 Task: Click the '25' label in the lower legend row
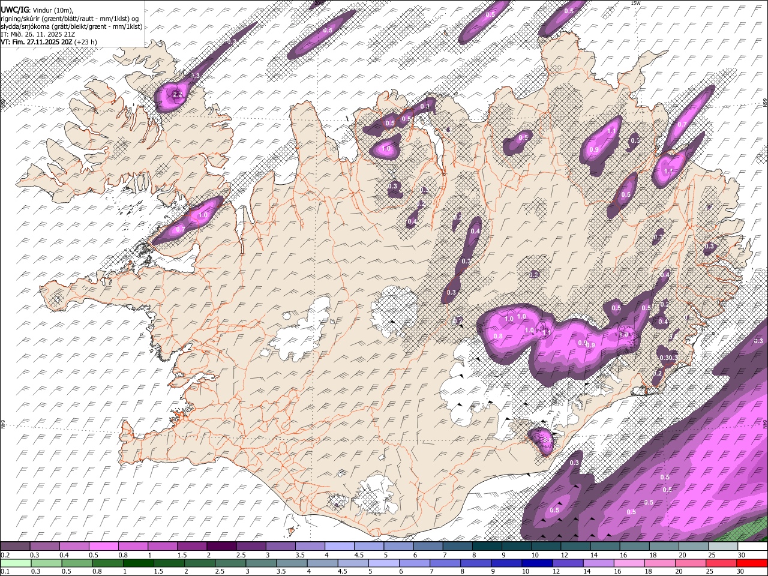(x=709, y=571)
